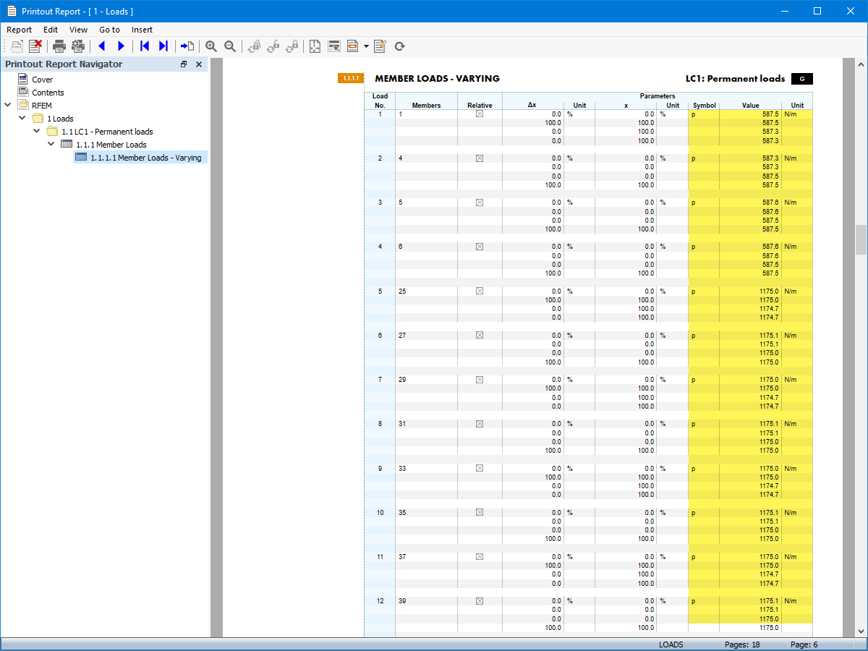Jump to the last page with toolbar icon

click(x=162, y=46)
